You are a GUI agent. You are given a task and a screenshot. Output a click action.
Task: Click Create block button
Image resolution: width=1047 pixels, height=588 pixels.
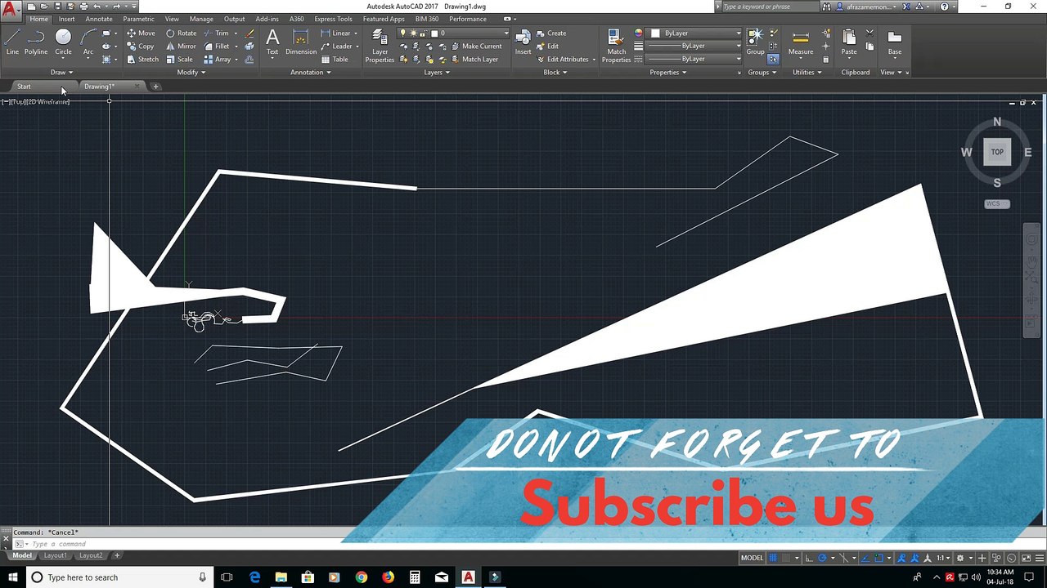(x=551, y=33)
